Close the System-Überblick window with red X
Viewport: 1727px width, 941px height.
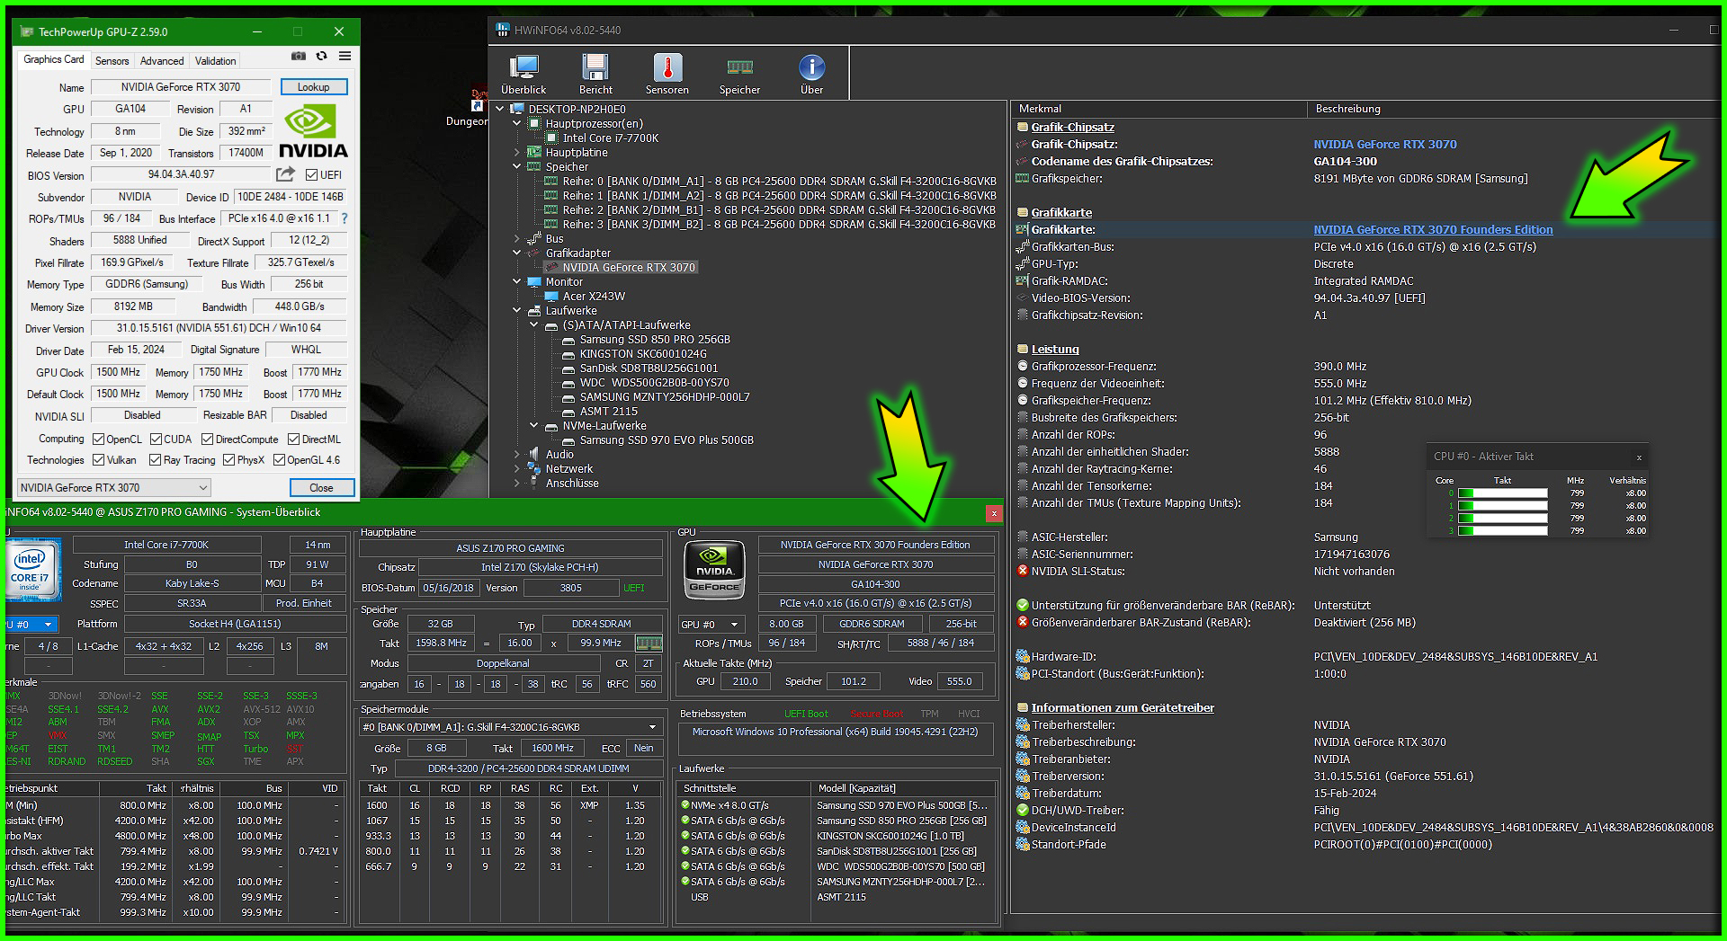tap(993, 512)
